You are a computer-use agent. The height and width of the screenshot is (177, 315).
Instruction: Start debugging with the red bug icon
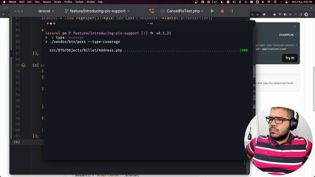click(x=222, y=11)
